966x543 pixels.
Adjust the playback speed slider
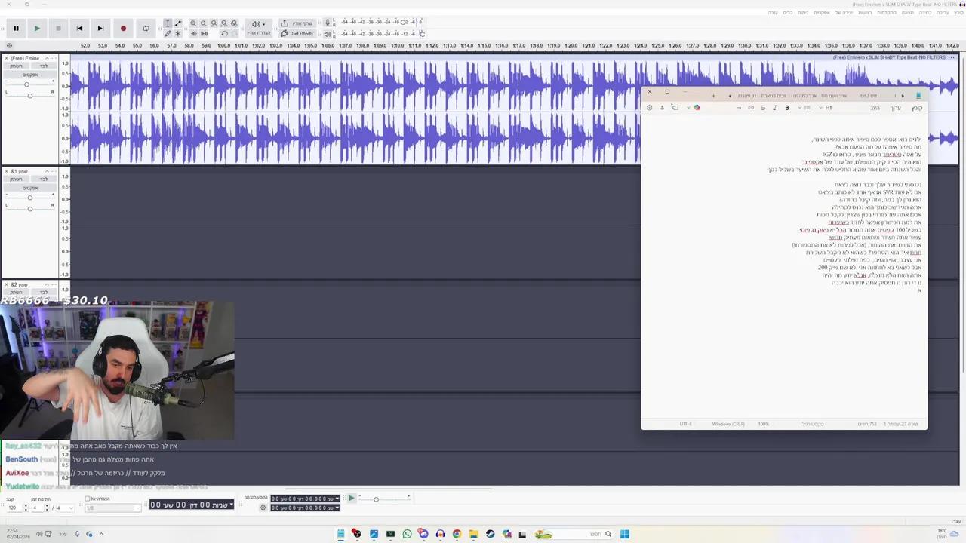coord(376,499)
